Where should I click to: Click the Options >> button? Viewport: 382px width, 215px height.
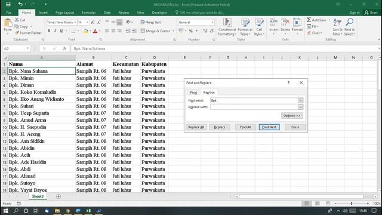[x=292, y=115]
